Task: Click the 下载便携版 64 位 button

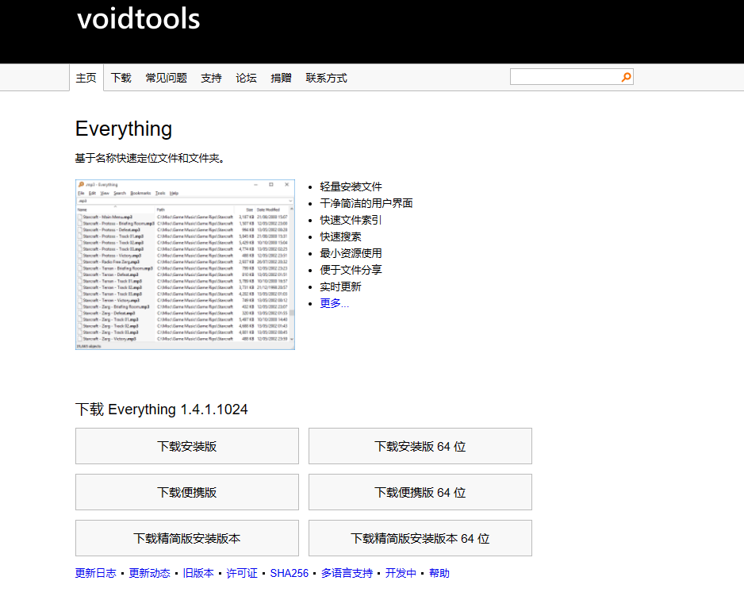Action: (x=420, y=492)
